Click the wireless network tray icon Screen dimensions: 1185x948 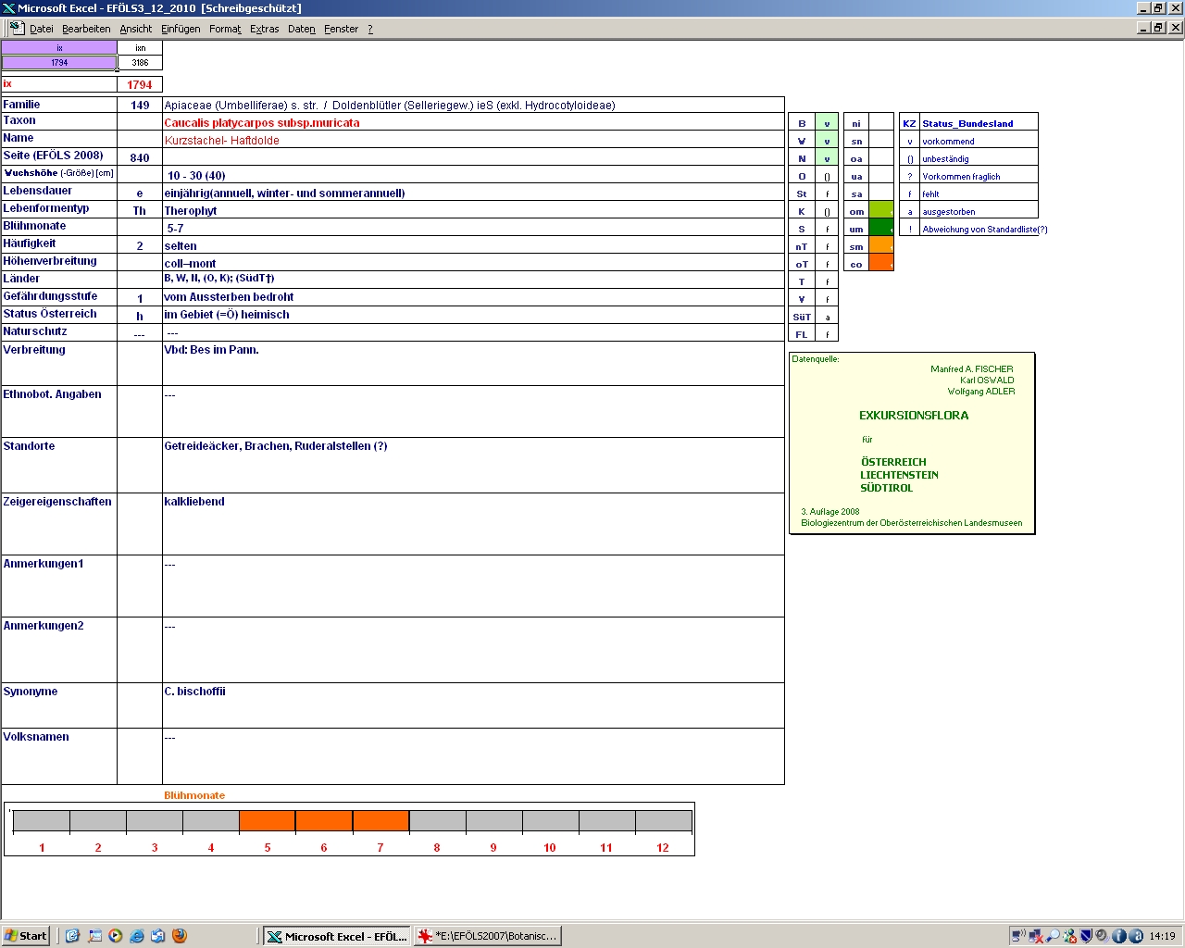1018,936
